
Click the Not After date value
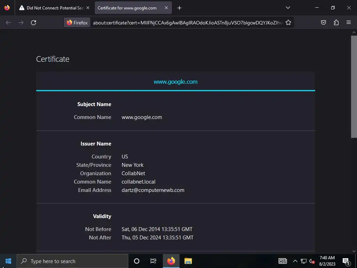point(157,237)
